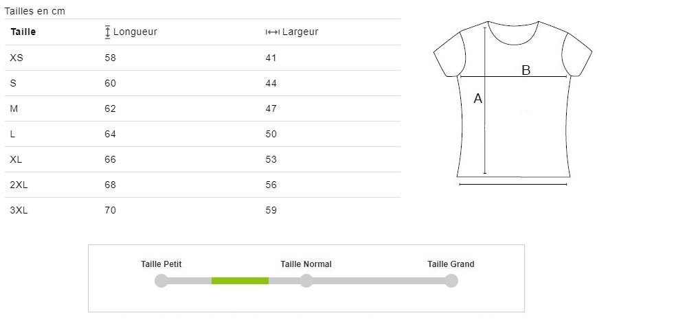
Task: Select the Taille Petit slider point
Action: click(x=161, y=281)
